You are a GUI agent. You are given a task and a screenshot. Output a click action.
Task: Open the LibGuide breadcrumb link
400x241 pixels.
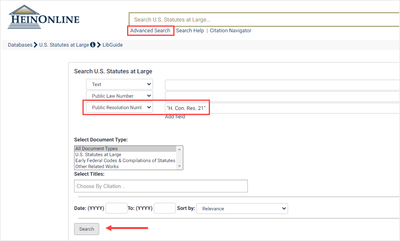pyautogui.click(x=112, y=45)
